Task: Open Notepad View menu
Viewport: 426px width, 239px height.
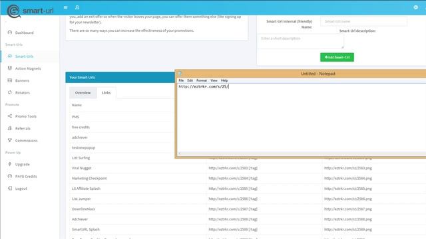Action: pyautogui.click(x=214, y=80)
